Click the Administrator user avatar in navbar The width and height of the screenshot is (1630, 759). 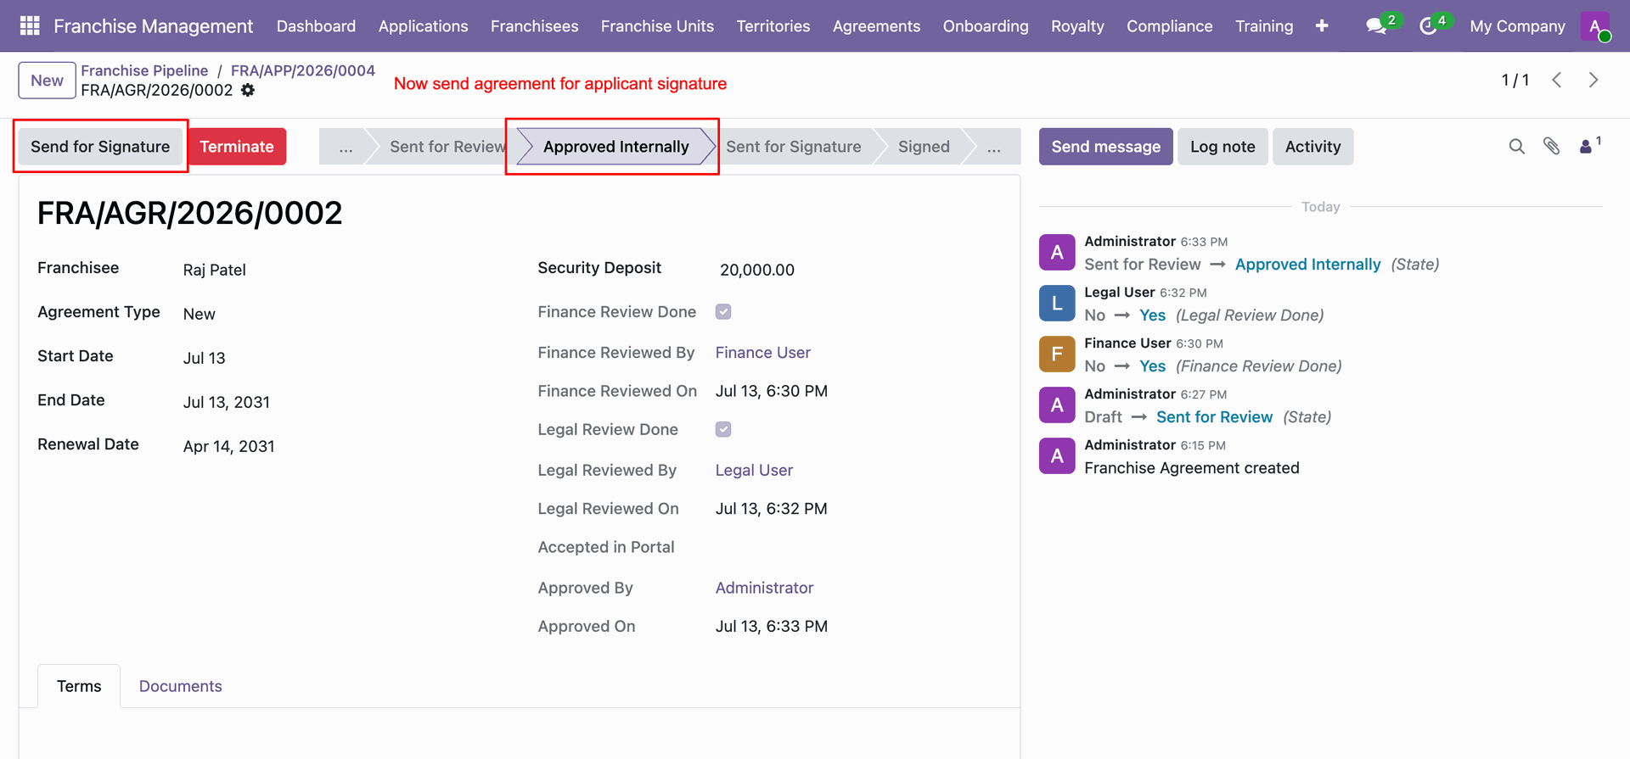pyautogui.click(x=1595, y=25)
